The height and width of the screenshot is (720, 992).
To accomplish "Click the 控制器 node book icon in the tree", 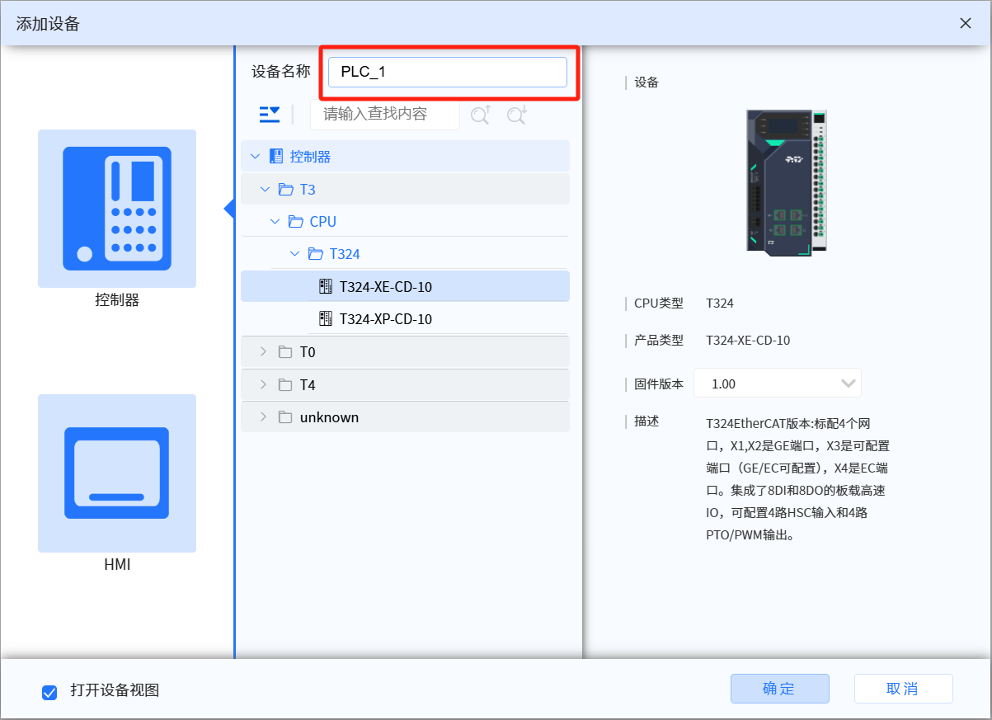I will 275,156.
